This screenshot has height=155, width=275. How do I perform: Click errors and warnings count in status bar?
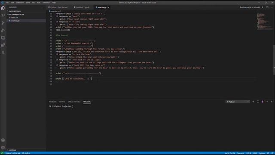click(x=26, y=153)
